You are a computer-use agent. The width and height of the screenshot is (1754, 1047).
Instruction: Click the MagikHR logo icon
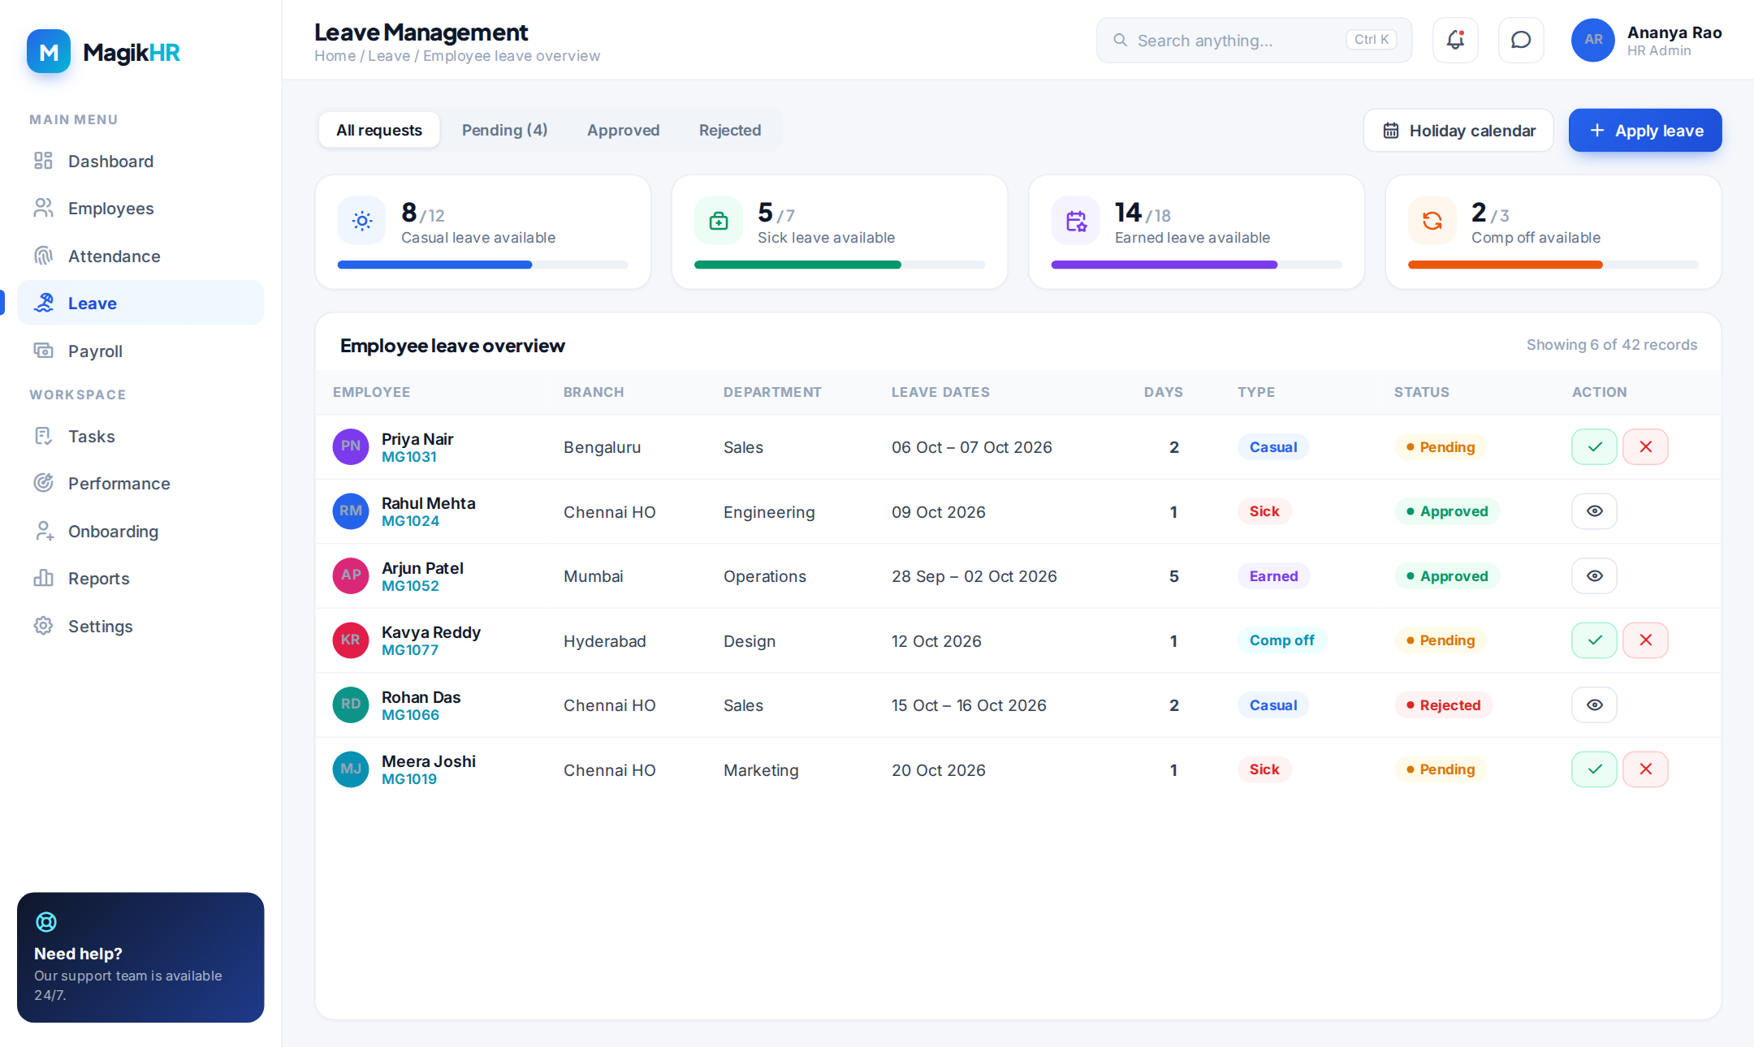(x=49, y=52)
